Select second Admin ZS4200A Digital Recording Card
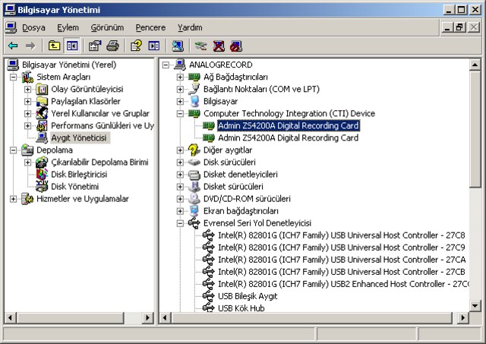This screenshot has width=486, height=344. (x=289, y=137)
